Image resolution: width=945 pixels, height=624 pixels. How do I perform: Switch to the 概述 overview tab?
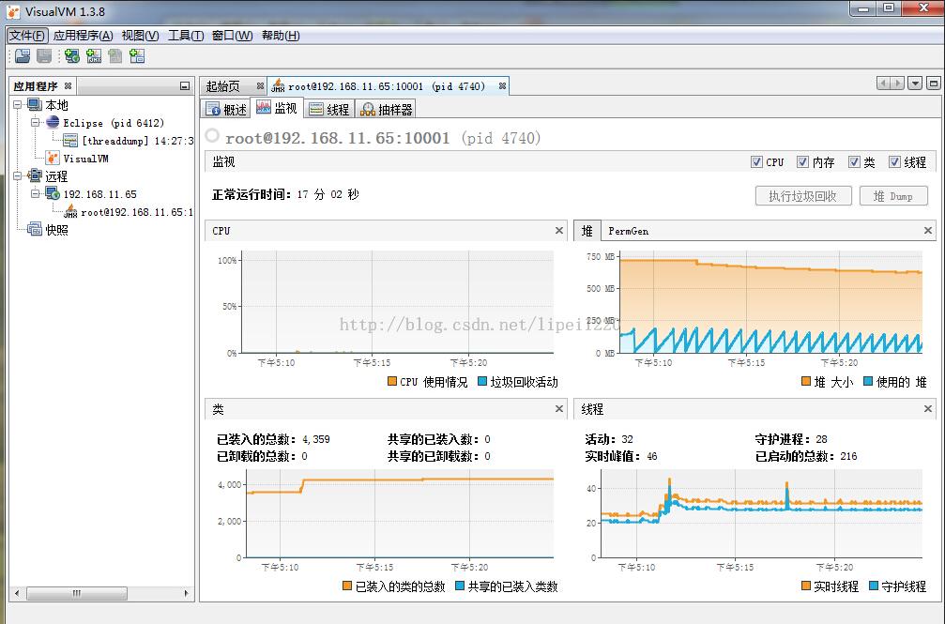click(x=226, y=109)
